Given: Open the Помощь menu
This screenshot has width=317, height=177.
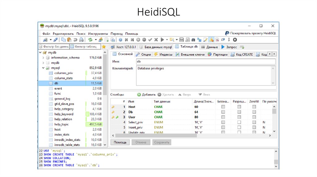Looking at the screenshot, I should [x=132, y=34].
